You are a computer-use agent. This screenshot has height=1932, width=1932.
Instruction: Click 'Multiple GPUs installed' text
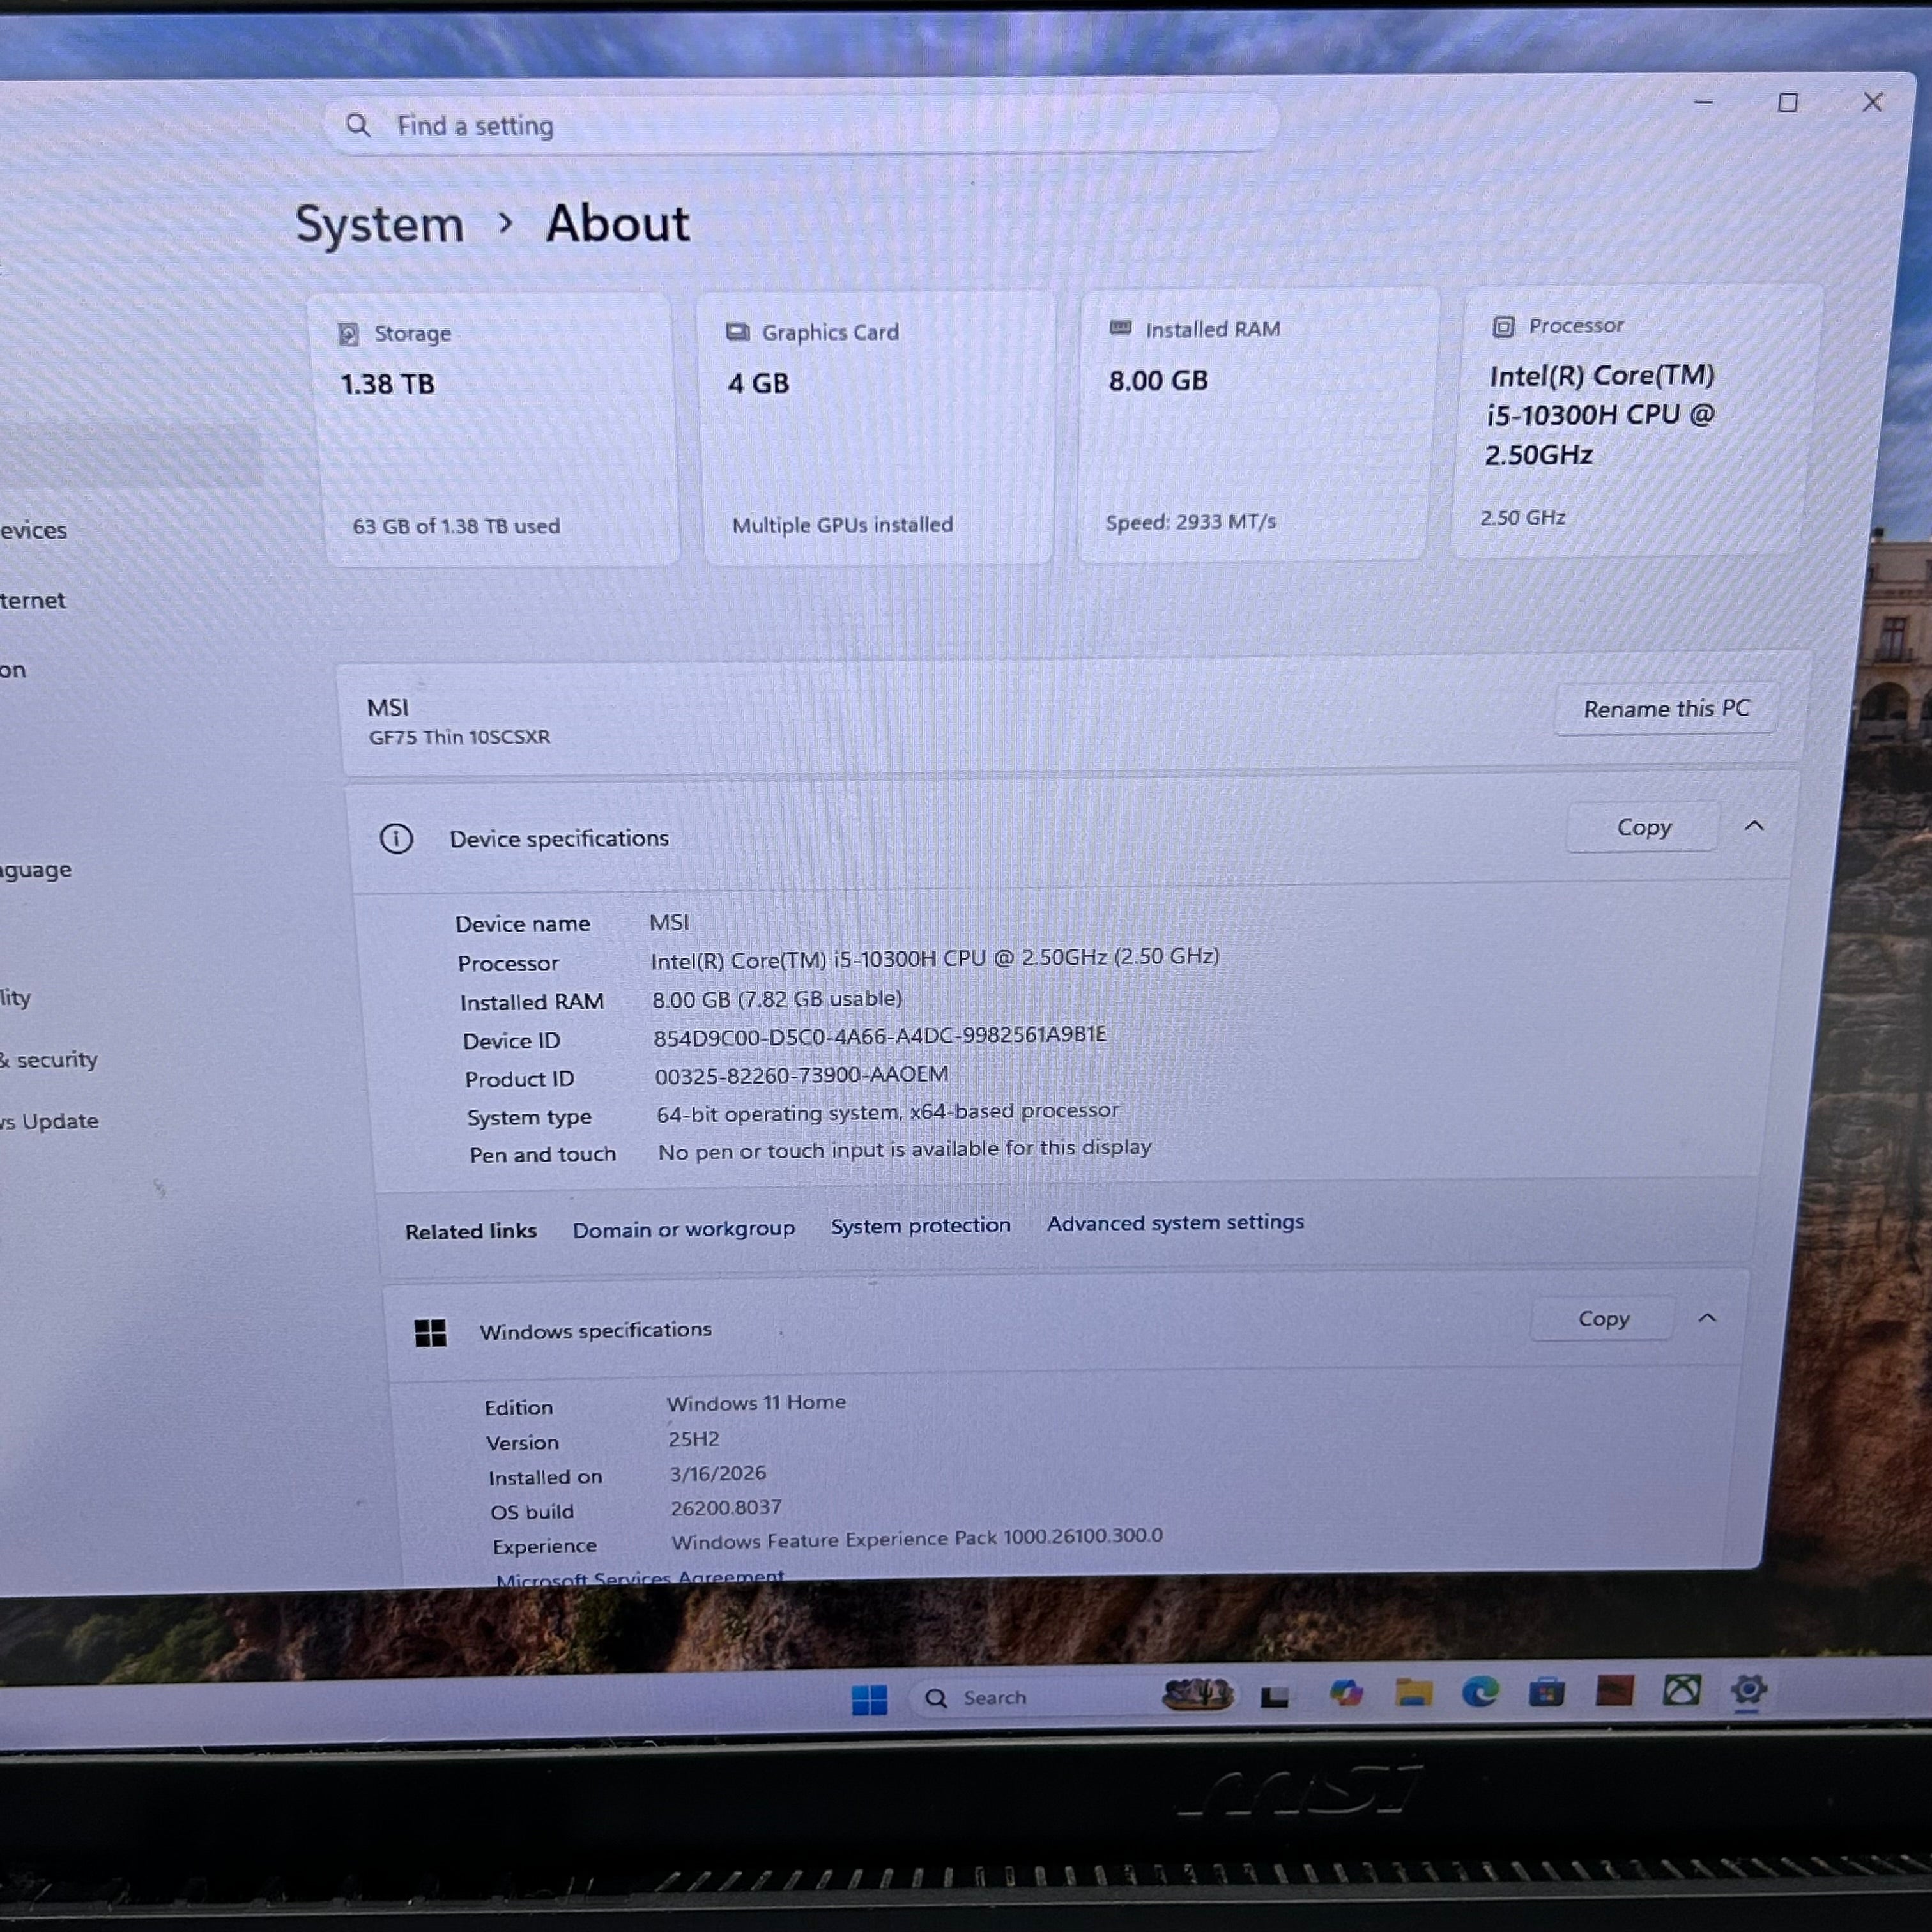click(x=842, y=524)
